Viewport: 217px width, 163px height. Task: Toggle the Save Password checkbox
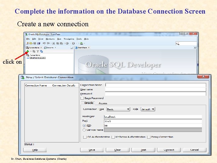click(82, 98)
